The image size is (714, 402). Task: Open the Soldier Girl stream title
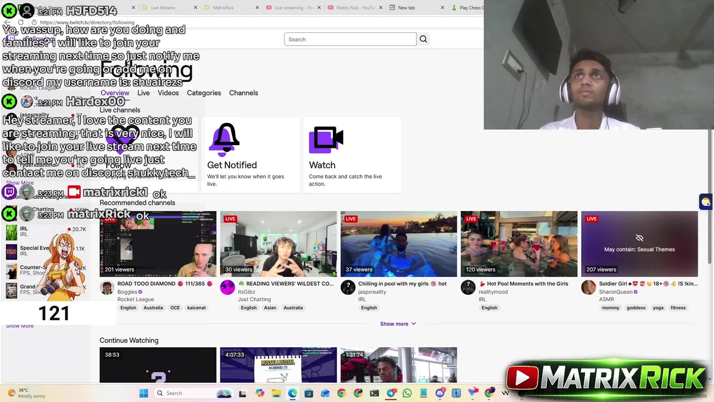pos(648,284)
